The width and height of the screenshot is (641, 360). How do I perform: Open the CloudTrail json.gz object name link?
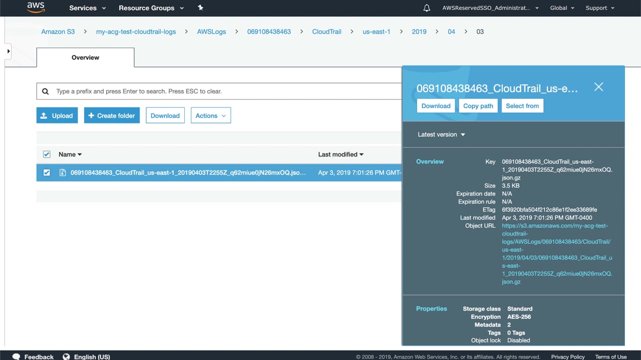(x=188, y=172)
